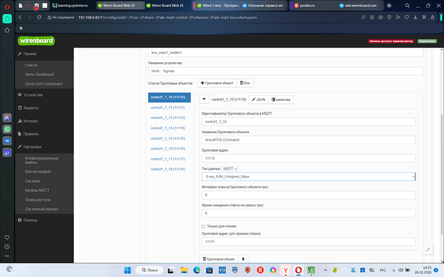Open the 5.xxx_8-Bit_Unsigned_Value data type dropdown

pos(308,177)
